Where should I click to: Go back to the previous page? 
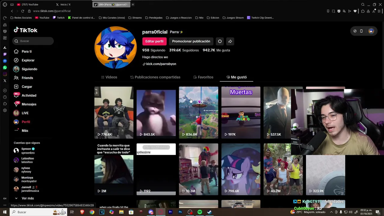coord(12,11)
